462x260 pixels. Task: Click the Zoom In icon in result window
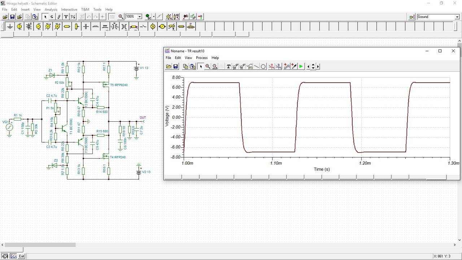coord(208,66)
